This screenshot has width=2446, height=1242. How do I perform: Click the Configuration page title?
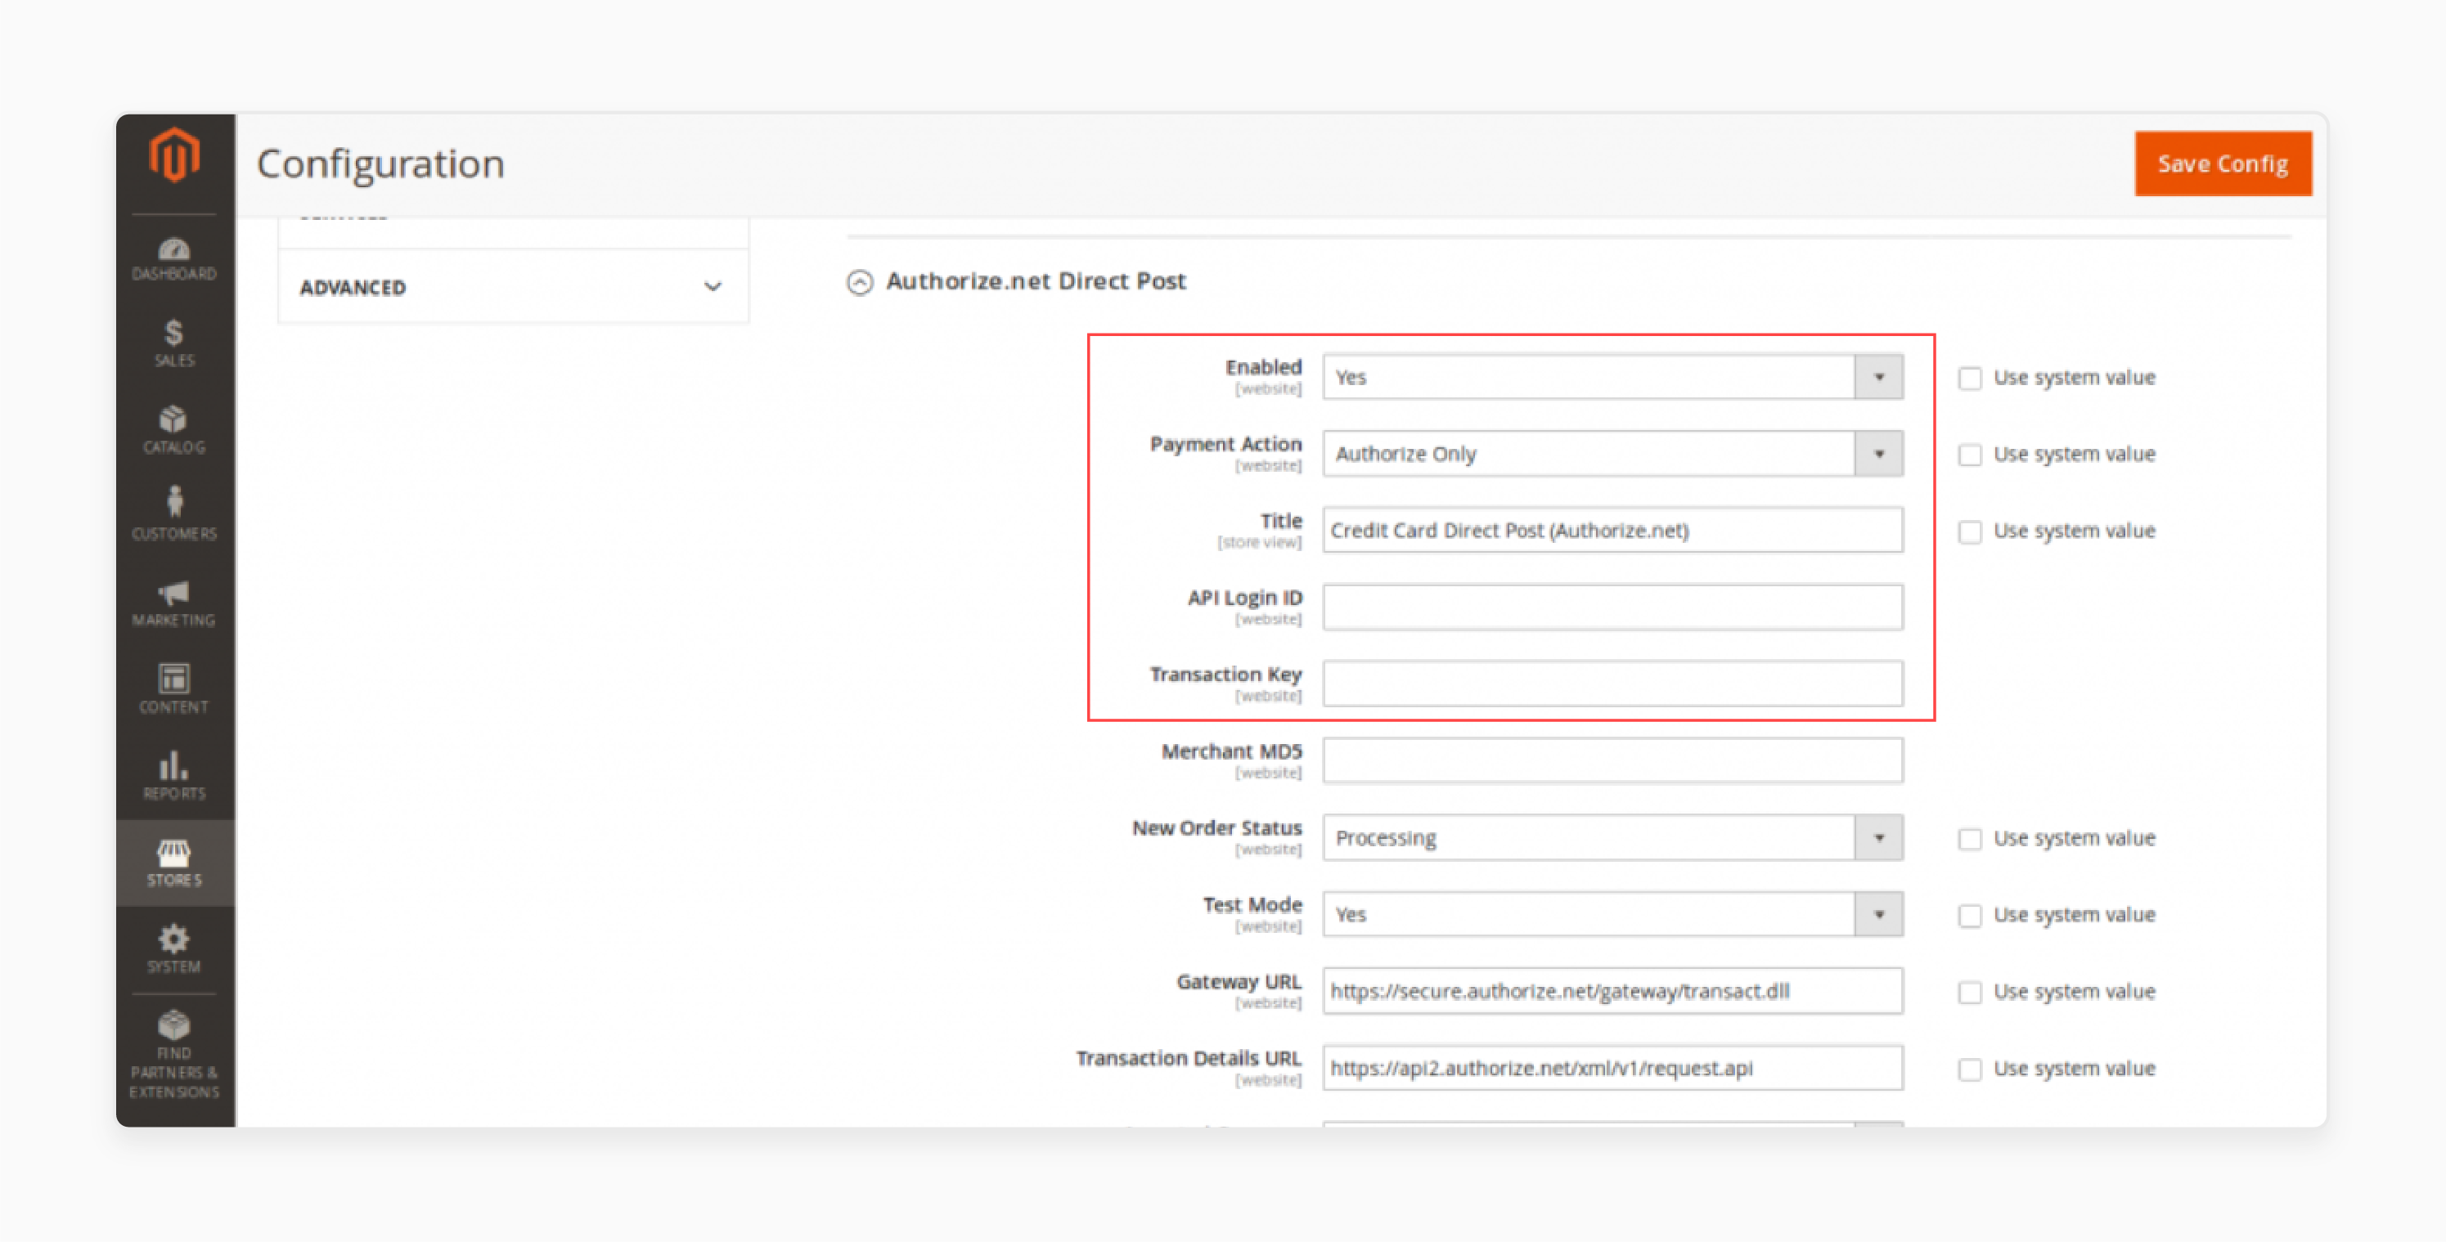coord(380,164)
